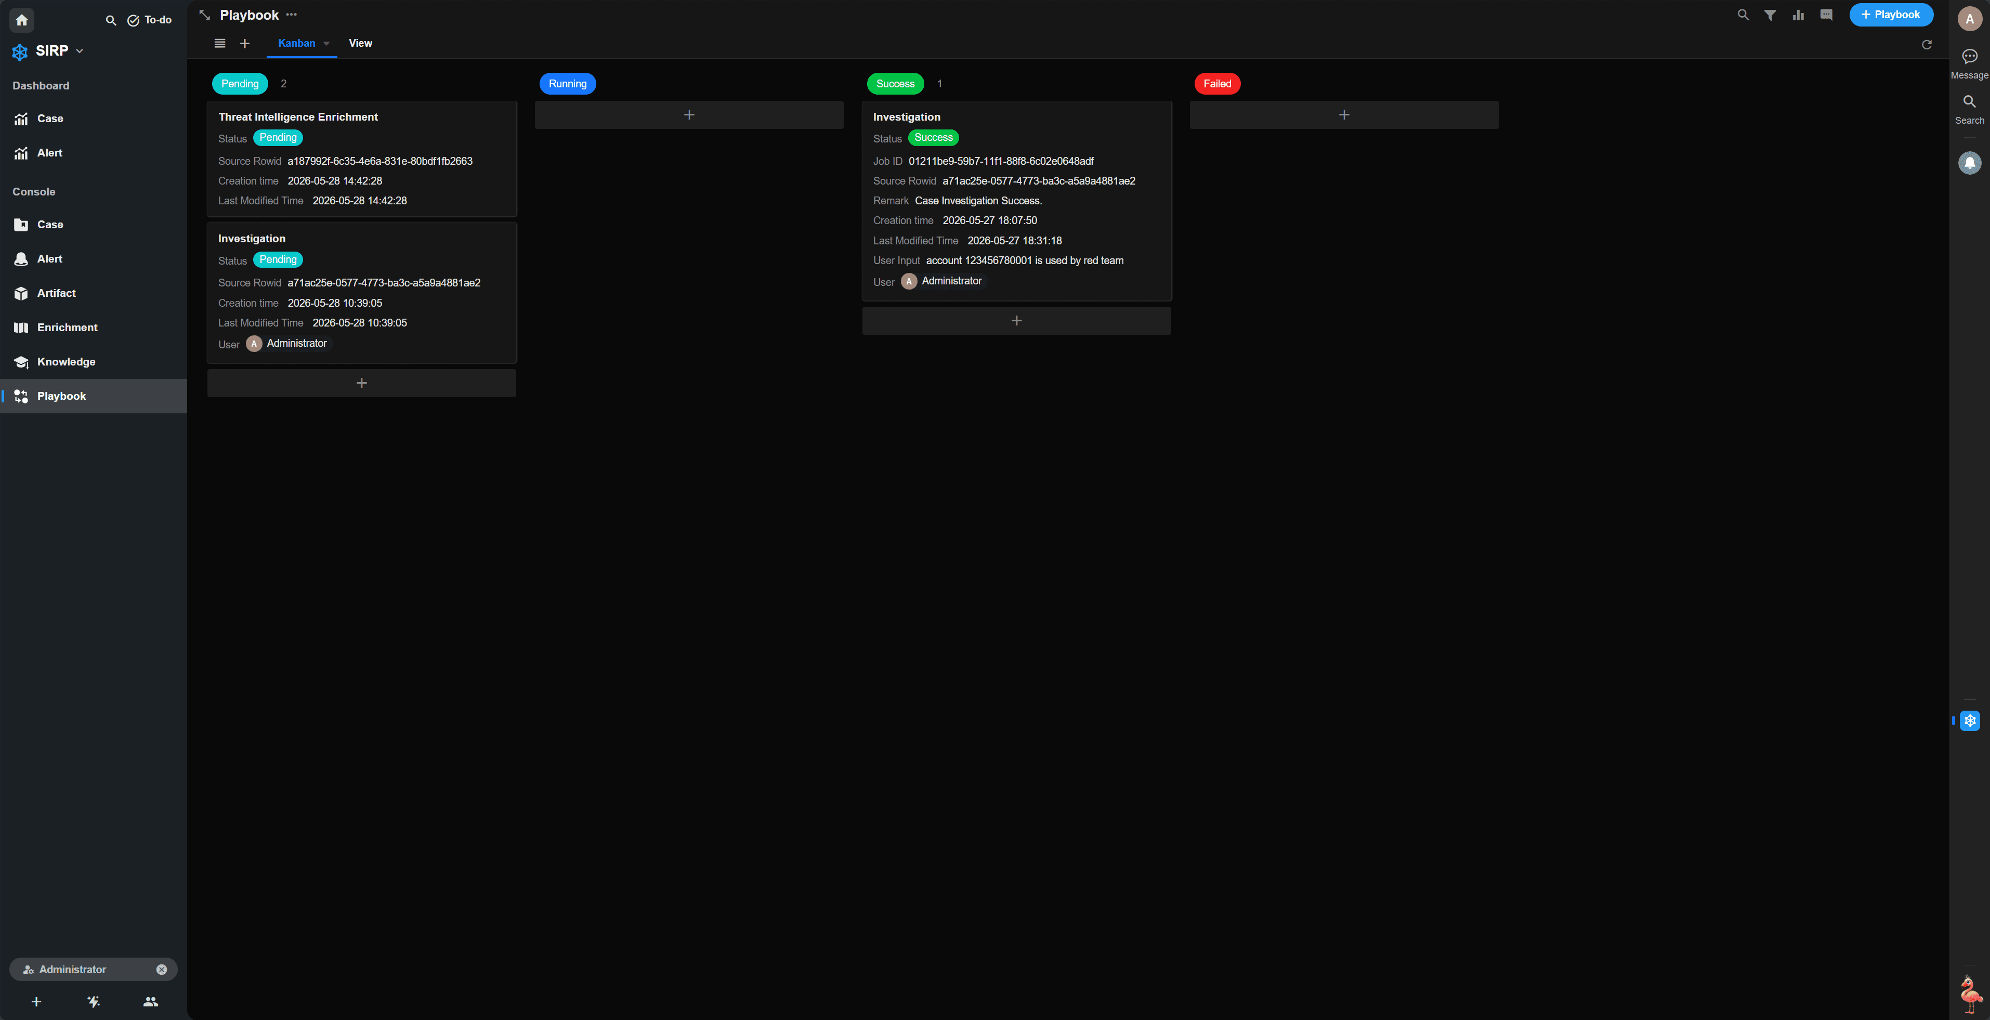This screenshot has width=1990, height=1020.
Task: Open the comments chat icon in toolbar
Action: point(1826,15)
